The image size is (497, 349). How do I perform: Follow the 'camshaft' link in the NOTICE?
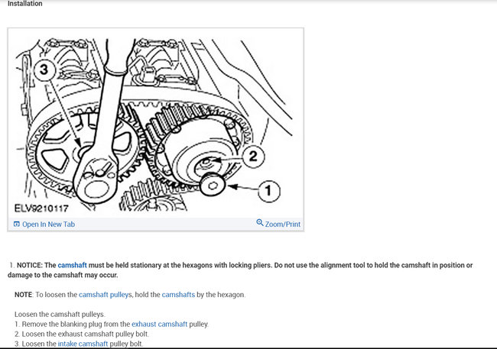(73, 265)
